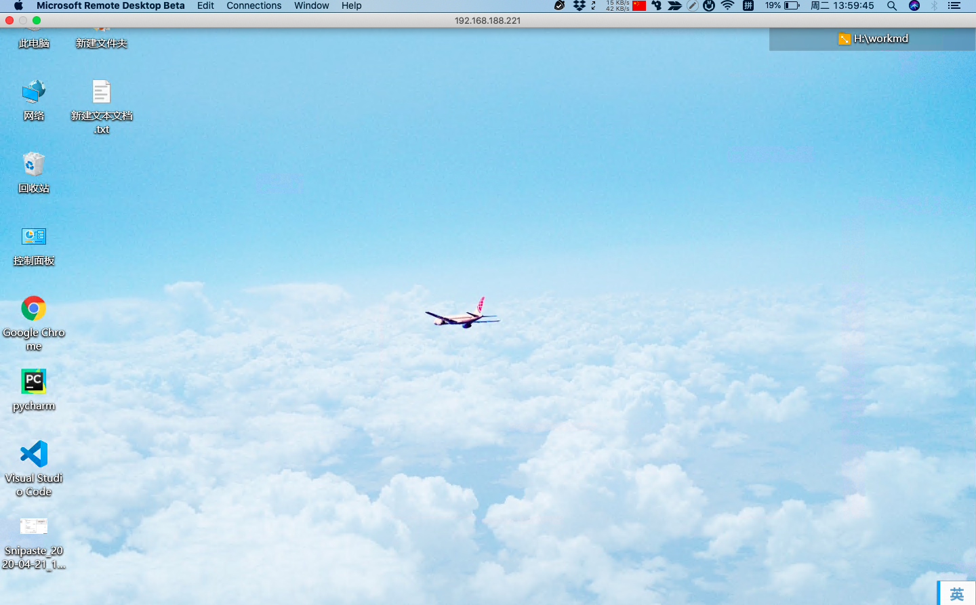This screenshot has width=976, height=605.
Task: Click the Wi-Fi status icon
Action: [x=727, y=6]
